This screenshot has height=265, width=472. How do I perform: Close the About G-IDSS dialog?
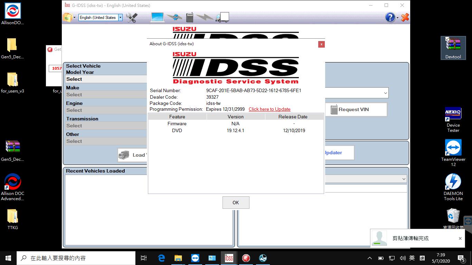coord(321,44)
